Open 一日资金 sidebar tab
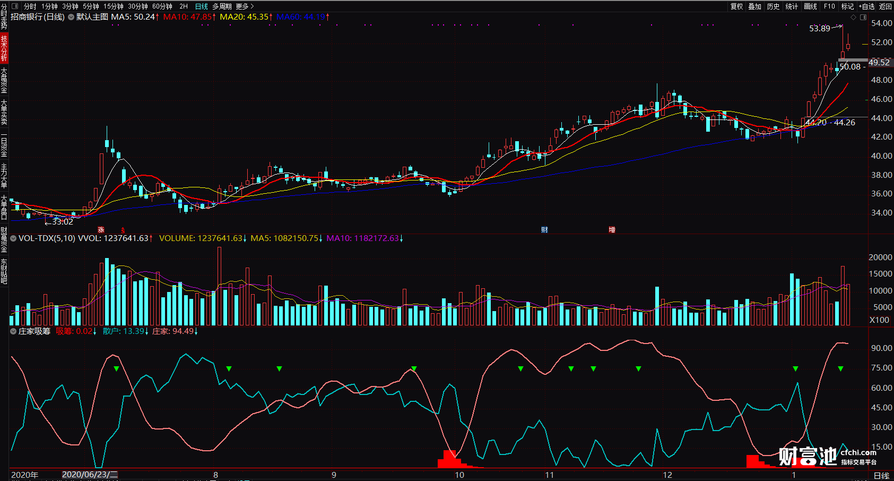The width and height of the screenshot is (894, 481). click(x=4, y=143)
